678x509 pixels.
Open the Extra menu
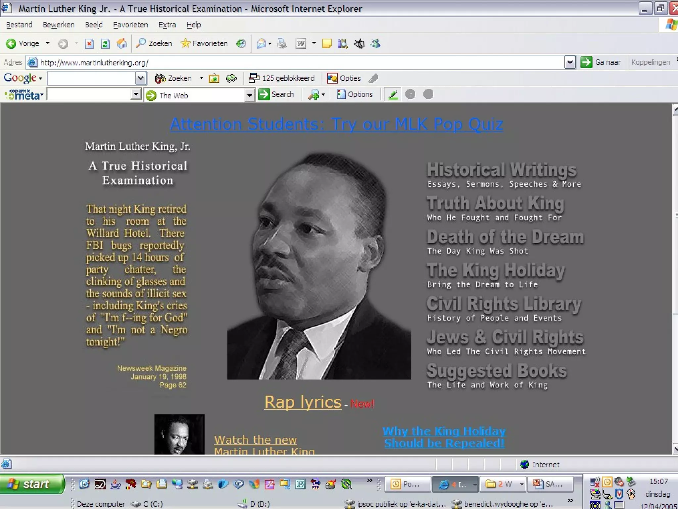click(x=167, y=25)
